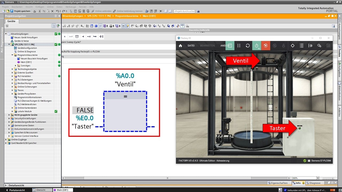Pause the Factory IO simulation
The width and height of the screenshot is (342, 192).
(x=239, y=46)
